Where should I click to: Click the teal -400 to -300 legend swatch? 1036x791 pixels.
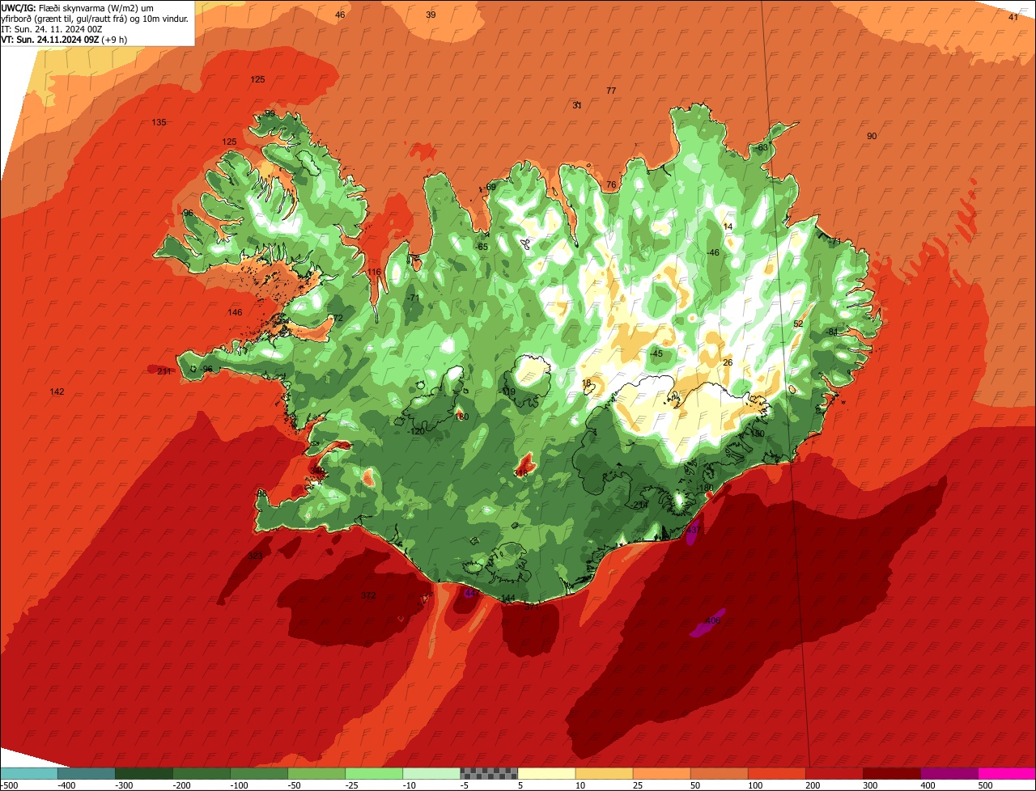[86, 773]
